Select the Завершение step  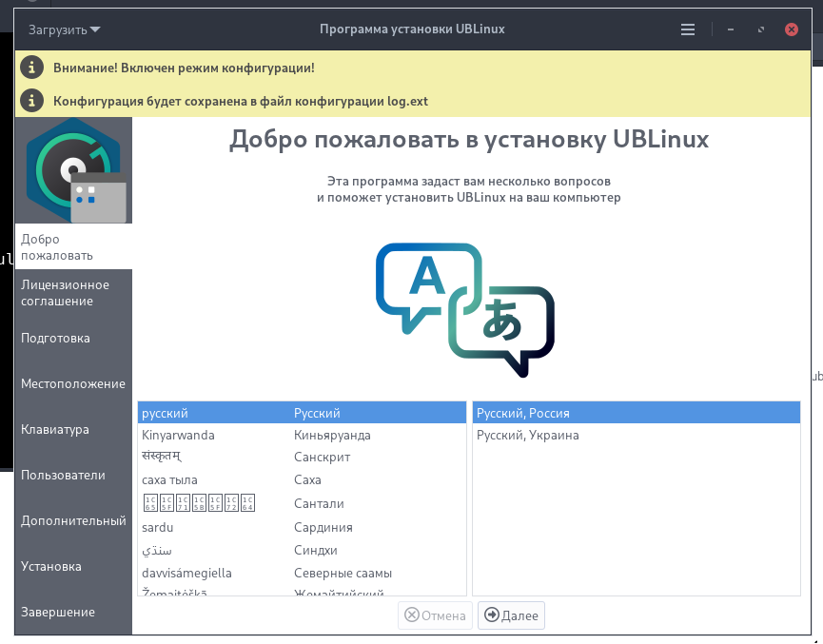click(x=73, y=612)
